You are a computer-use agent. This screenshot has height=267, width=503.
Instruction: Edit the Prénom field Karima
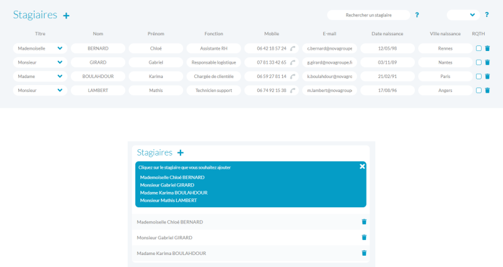click(x=156, y=76)
